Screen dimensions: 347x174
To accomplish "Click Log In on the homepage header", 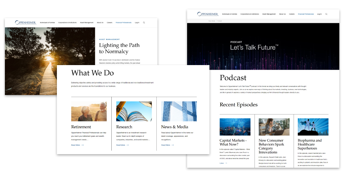I will click(x=137, y=23).
